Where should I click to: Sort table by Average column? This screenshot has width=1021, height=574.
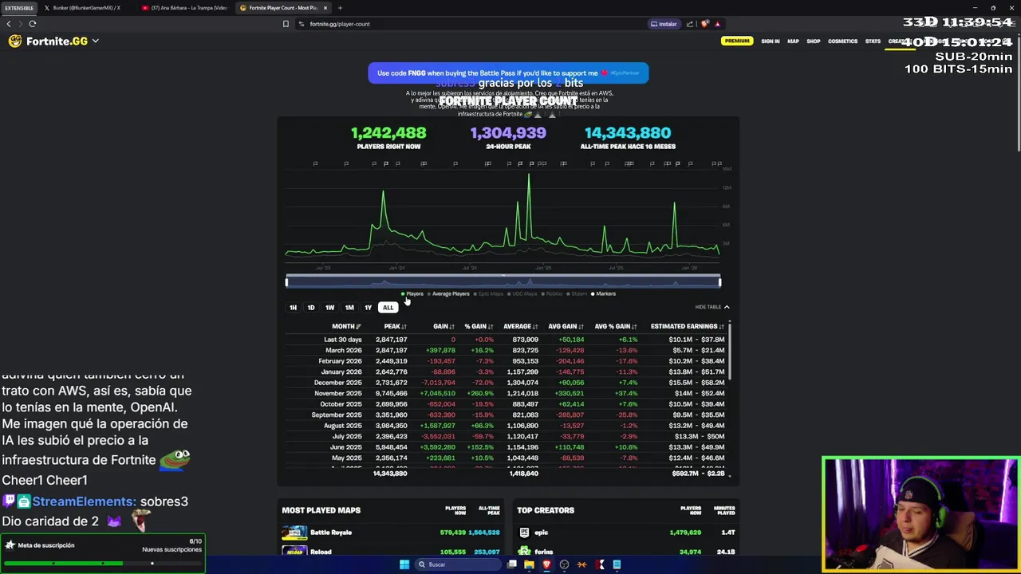tap(520, 326)
